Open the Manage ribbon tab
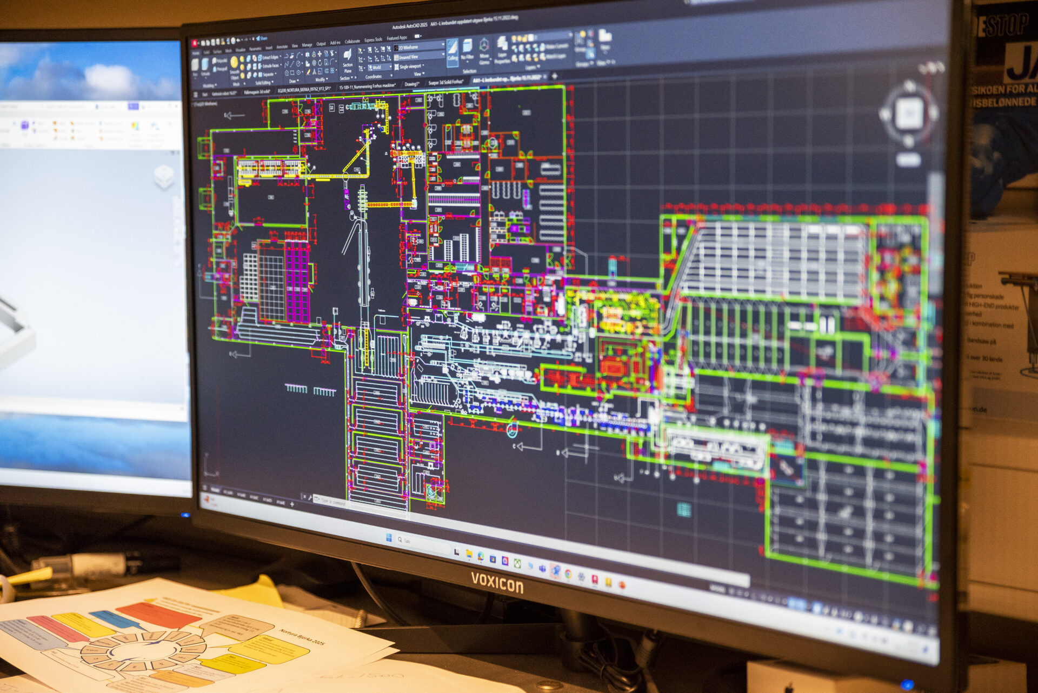This screenshot has width=1038, height=693. 307,45
